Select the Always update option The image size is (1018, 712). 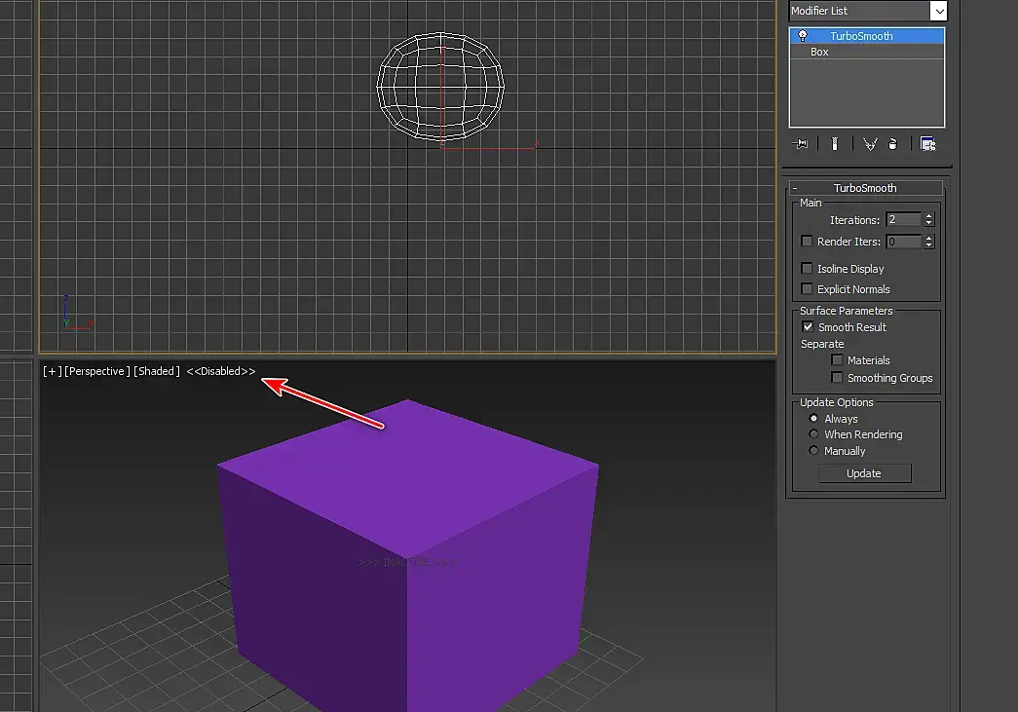click(812, 419)
